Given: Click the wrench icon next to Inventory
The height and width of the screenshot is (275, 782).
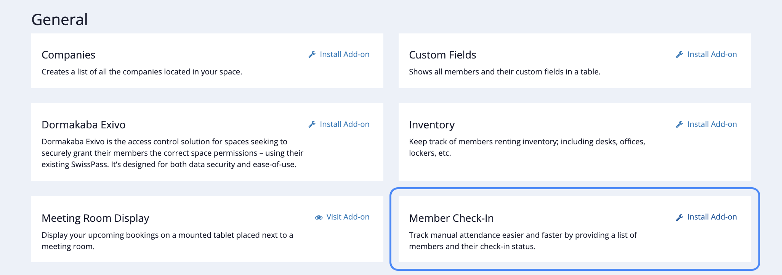Looking at the screenshot, I should point(679,125).
